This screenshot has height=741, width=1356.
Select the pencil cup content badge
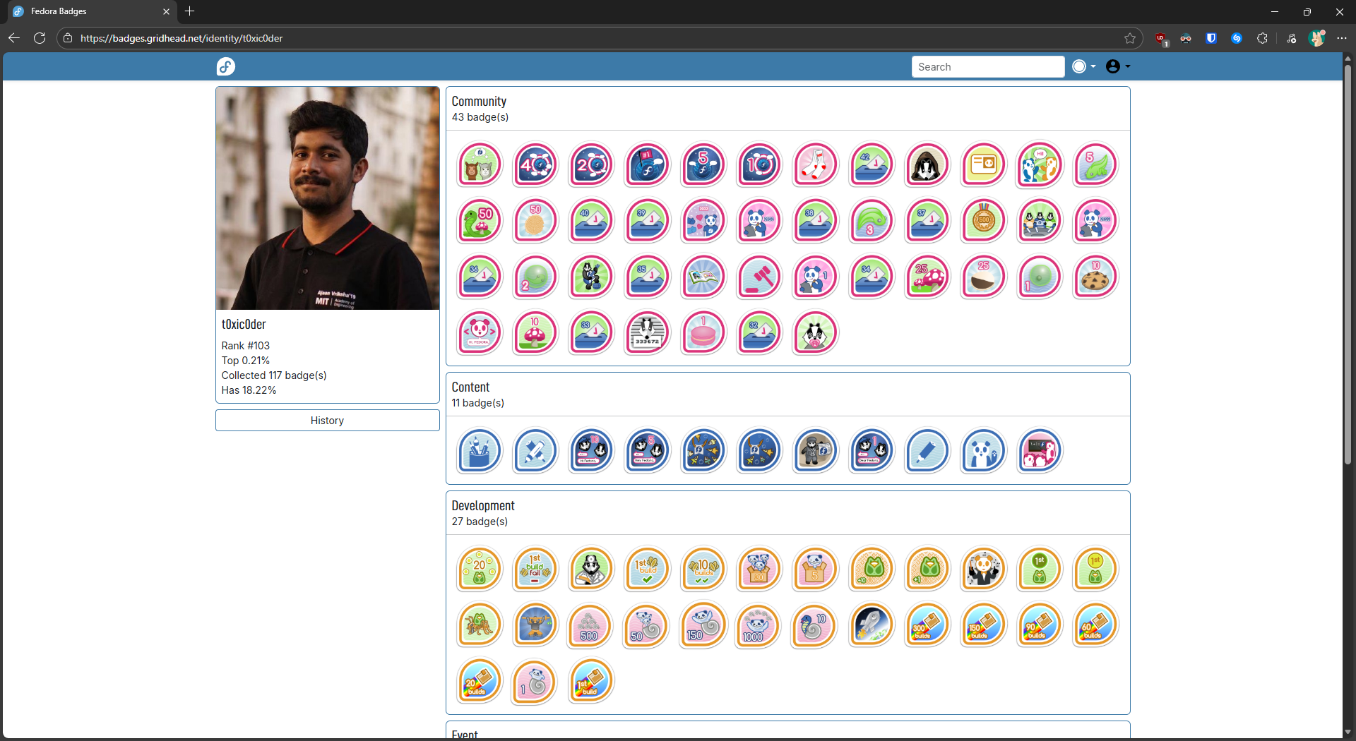coord(480,451)
